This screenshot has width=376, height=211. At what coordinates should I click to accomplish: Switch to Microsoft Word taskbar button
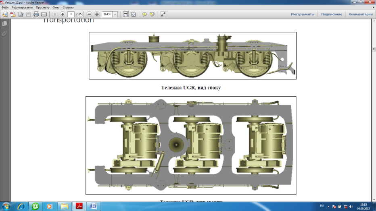(94, 206)
